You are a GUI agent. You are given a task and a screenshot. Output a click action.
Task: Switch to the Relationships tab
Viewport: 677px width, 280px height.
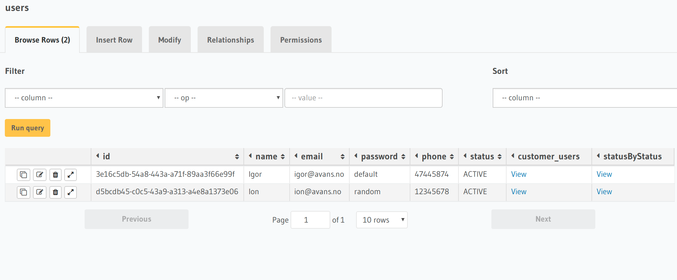tap(230, 39)
